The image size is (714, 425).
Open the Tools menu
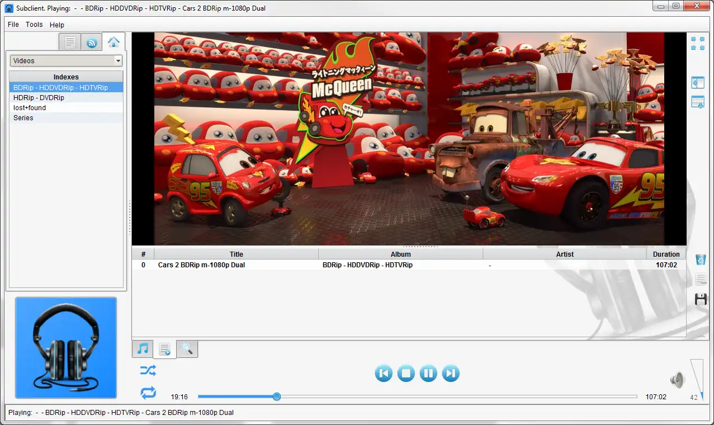click(34, 25)
